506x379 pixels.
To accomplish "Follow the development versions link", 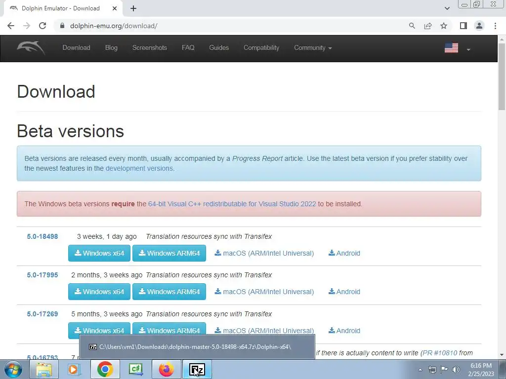I will tap(139, 168).
